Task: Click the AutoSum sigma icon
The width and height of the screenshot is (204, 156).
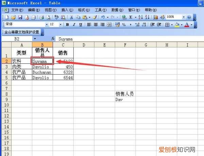Action: 131,17
